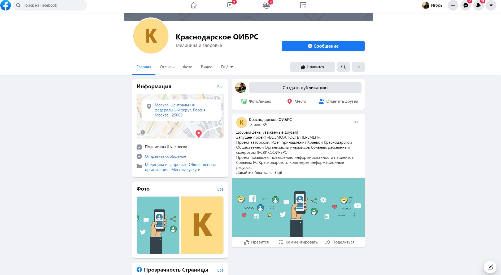The width and height of the screenshot is (501, 275).
Task: Open the notifications bell
Action: pos(478,5)
